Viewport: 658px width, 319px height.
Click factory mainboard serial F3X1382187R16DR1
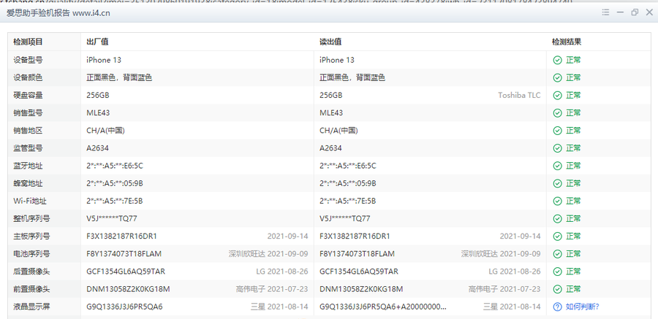tap(121, 236)
